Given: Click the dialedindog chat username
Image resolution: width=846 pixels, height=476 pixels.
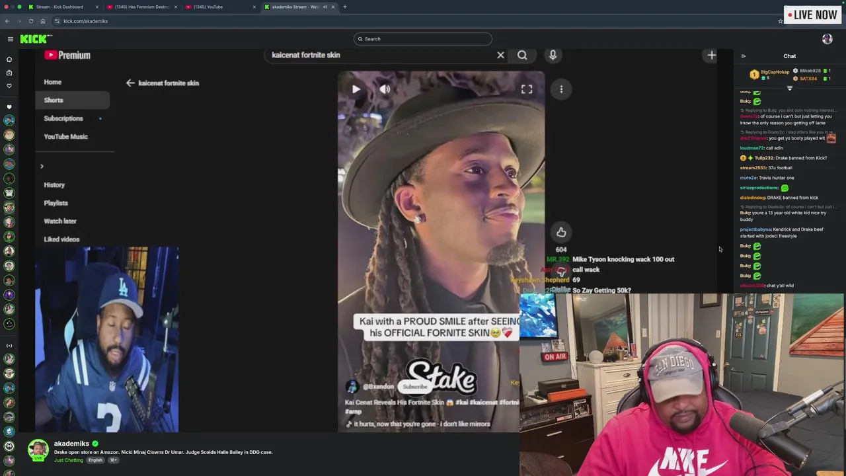Looking at the screenshot, I should click(x=752, y=198).
